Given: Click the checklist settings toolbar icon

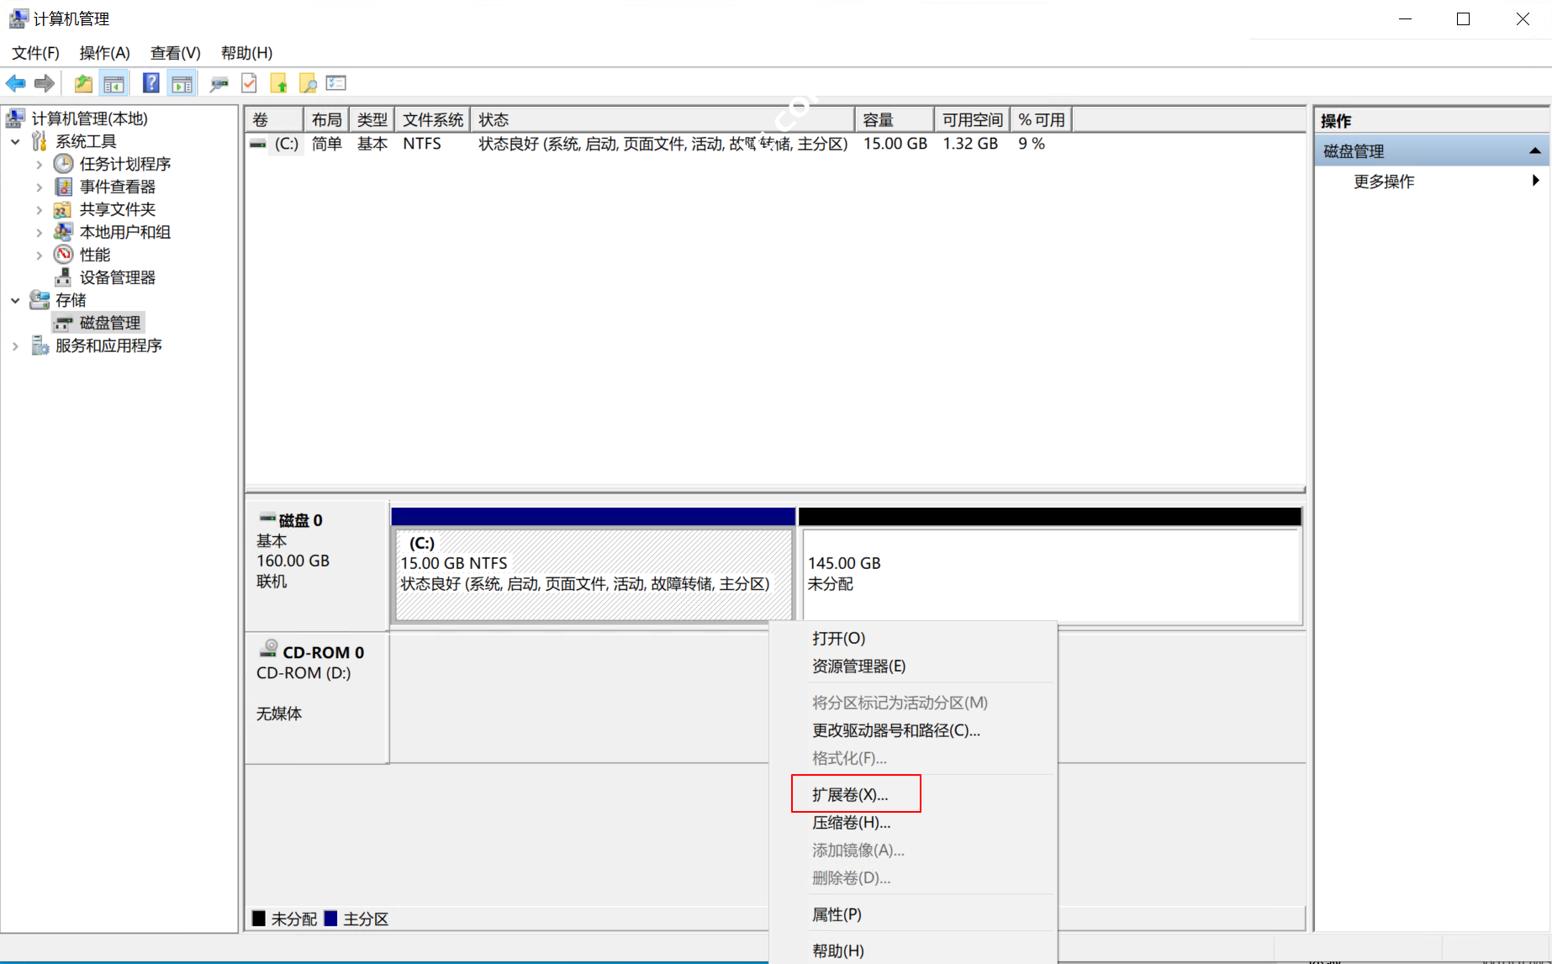Looking at the screenshot, I should coord(336,83).
